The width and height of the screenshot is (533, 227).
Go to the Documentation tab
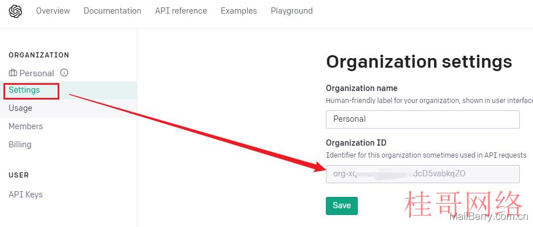click(x=112, y=11)
